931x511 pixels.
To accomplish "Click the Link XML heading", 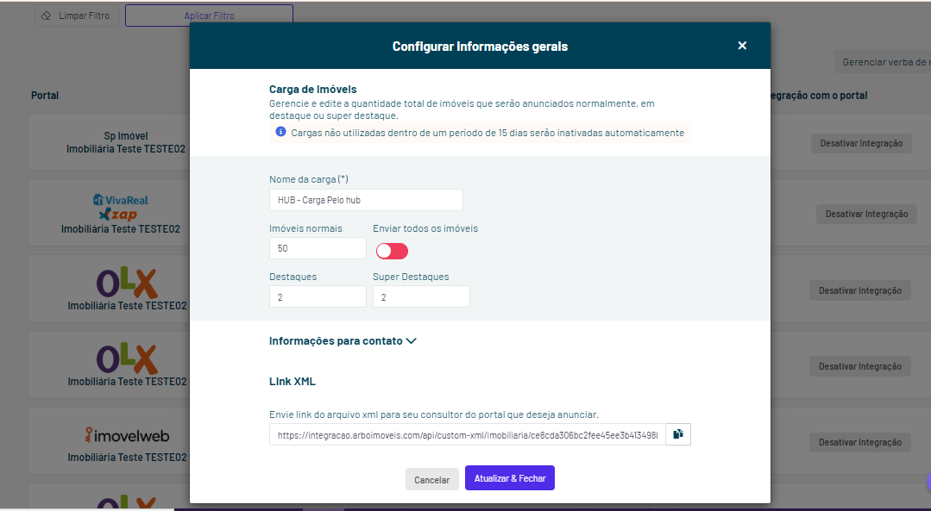I will pyautogui.click(x=293, y=382).
